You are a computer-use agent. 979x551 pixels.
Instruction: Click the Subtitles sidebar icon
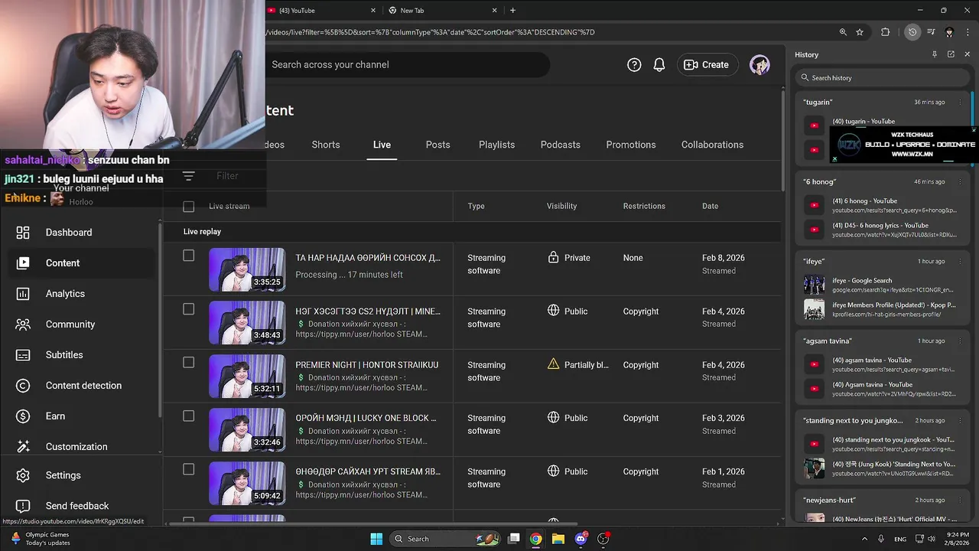[23, 355]
